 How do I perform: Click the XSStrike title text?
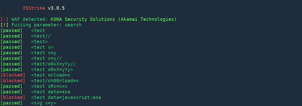[34, 8]
